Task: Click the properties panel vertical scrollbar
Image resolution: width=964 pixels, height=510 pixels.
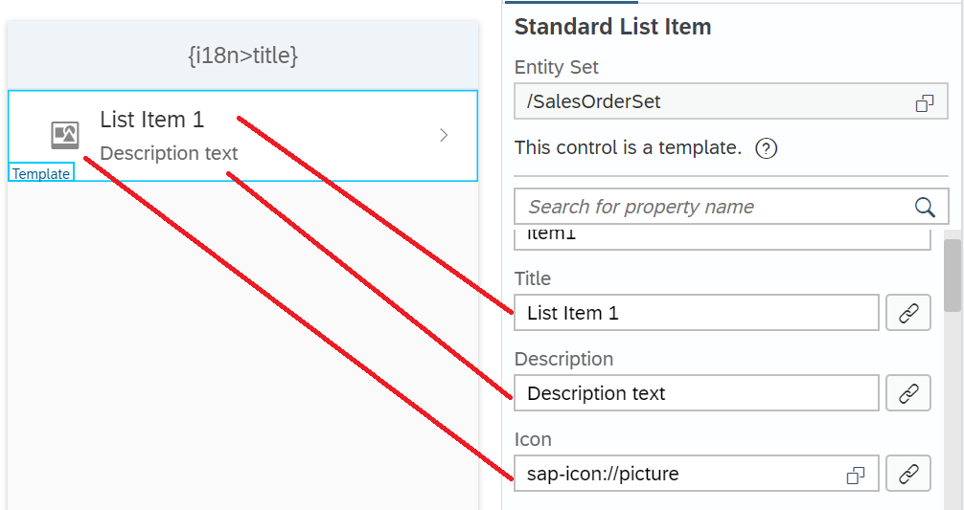Action: click(x=953, y=277)
